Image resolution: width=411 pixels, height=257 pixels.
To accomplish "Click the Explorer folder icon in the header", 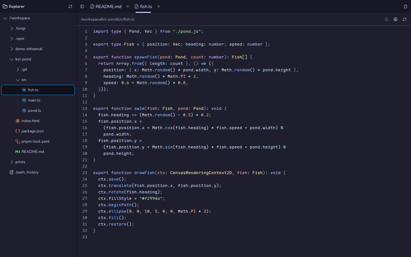I will [5, 6].
